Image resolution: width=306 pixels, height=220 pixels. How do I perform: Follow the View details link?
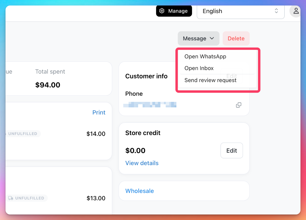coord(142,163)
